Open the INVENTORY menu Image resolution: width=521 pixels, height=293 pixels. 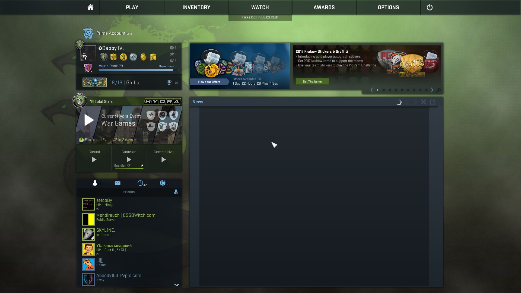pos(196,7)
